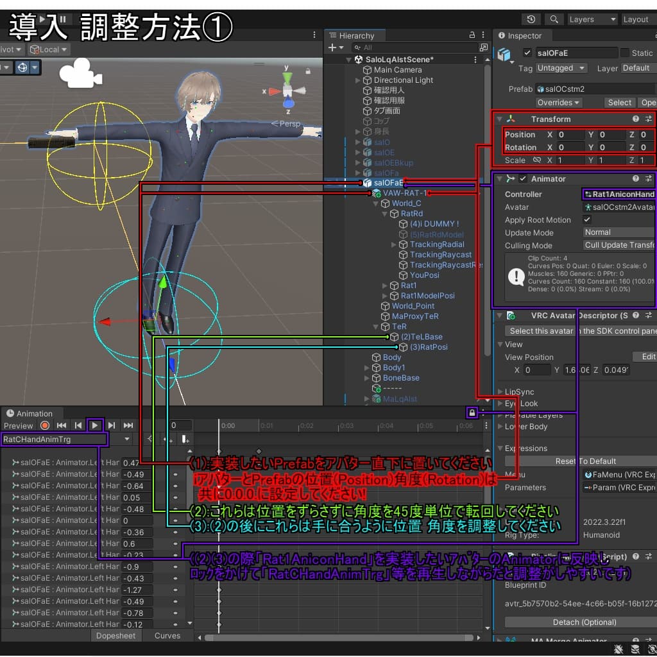Click the scene view orientation gizmo
Viewport: 657px width, 657px height.
click(287, 91)
